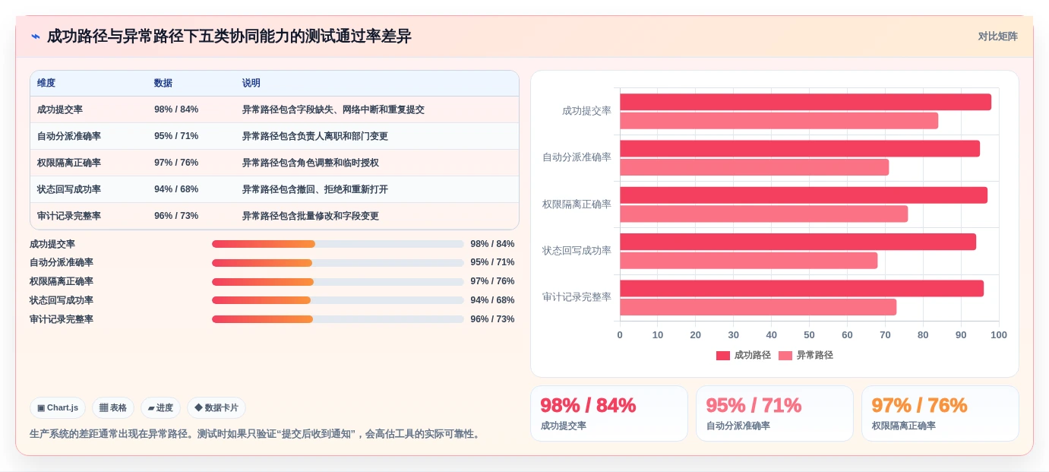
Task: Click the lightning icon beside the title
Action: point(36,36)
